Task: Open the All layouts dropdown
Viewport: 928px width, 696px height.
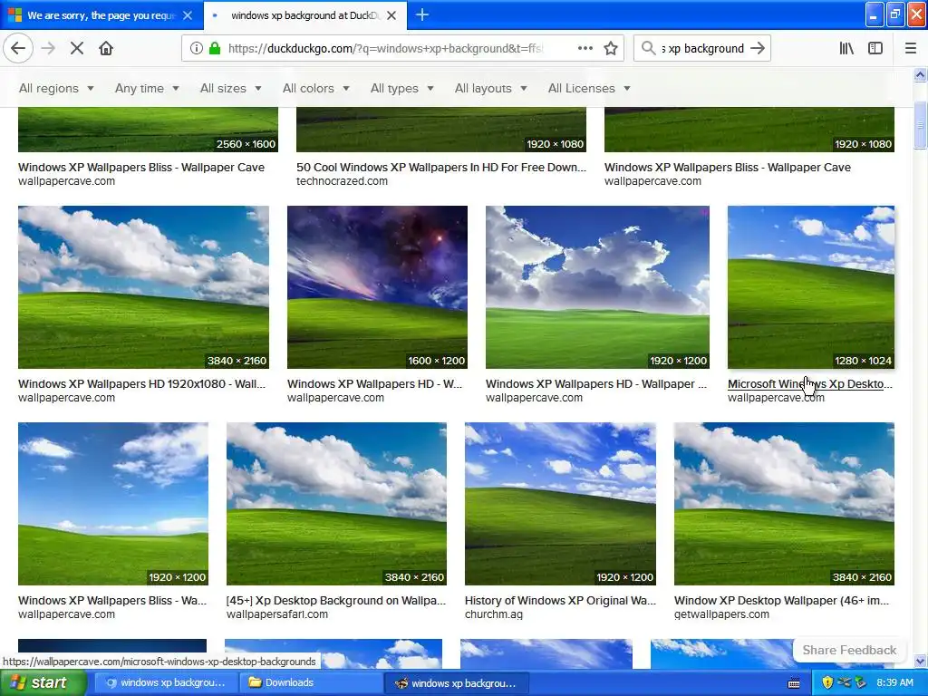Action: [x=490, y=88]
